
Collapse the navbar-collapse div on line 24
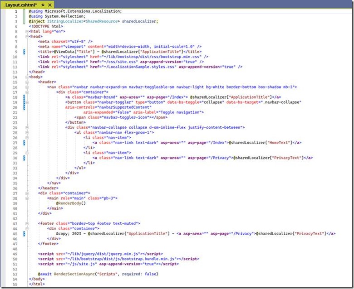(x=27, y=127)
